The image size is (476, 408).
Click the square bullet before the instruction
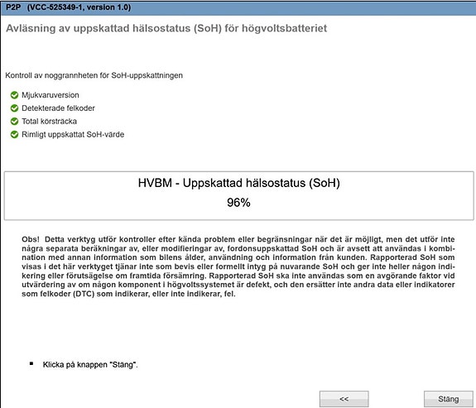pos(31,363)
